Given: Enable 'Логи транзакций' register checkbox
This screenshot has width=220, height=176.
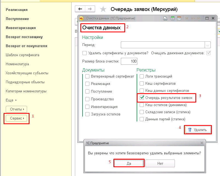Looking at the screenshot, I should pos(142,76).
